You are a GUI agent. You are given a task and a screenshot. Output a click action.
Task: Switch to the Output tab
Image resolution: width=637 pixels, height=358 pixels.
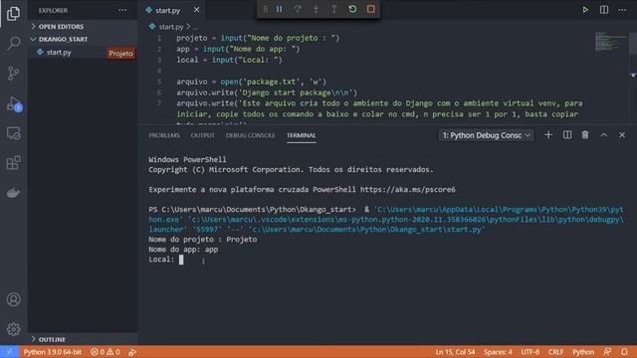(203, 135)
